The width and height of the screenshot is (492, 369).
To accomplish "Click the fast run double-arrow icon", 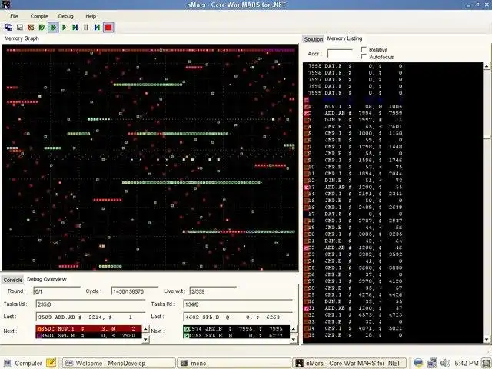I will (42, 28).
